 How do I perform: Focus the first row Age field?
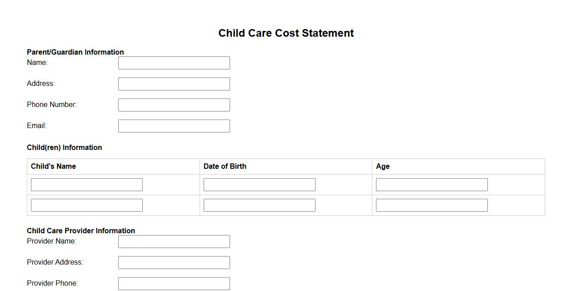(x=431, y=185)
